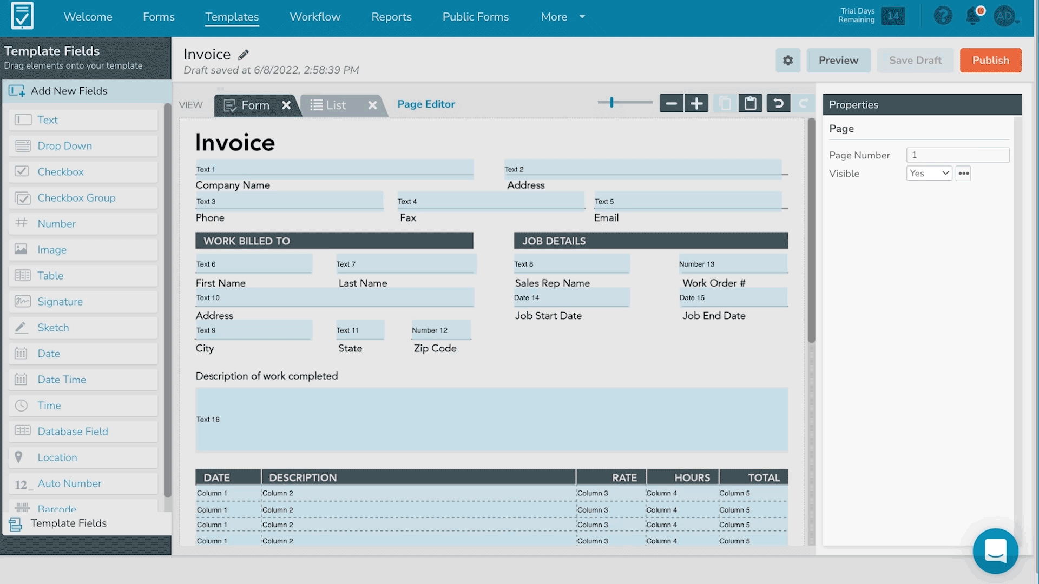
Task: Select the Text 1 Company Name field
Action: [x=334, y=169]
